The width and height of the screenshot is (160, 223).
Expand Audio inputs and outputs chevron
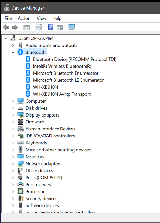point(13,45)
